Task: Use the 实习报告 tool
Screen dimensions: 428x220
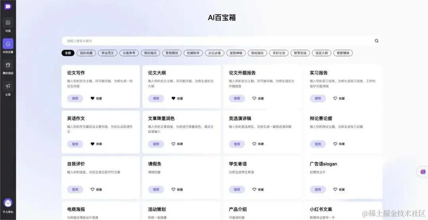Action: [318, 98]
